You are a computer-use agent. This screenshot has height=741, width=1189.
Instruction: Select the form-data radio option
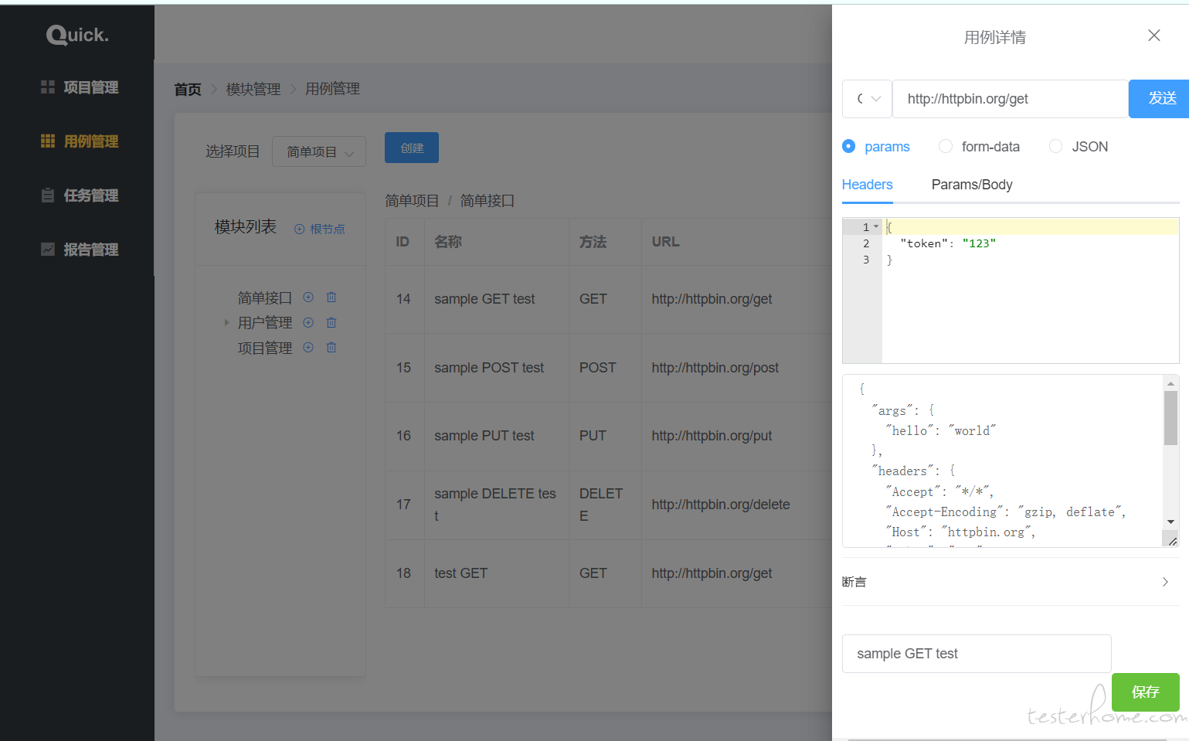[x=946, y=146]
